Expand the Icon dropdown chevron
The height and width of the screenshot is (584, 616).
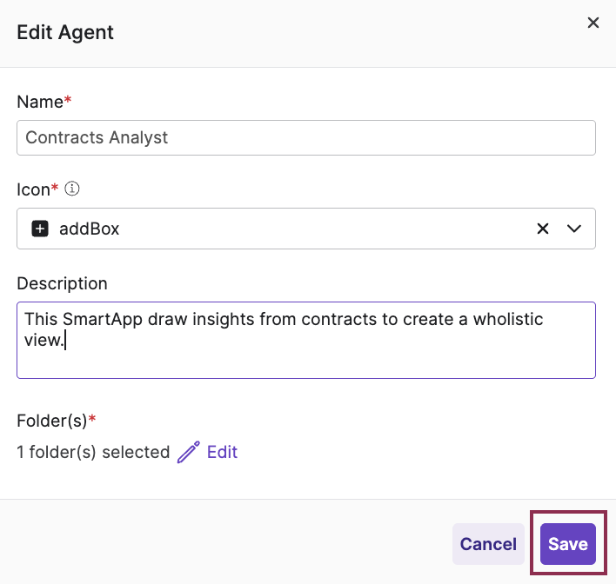(x=574, y=229)
